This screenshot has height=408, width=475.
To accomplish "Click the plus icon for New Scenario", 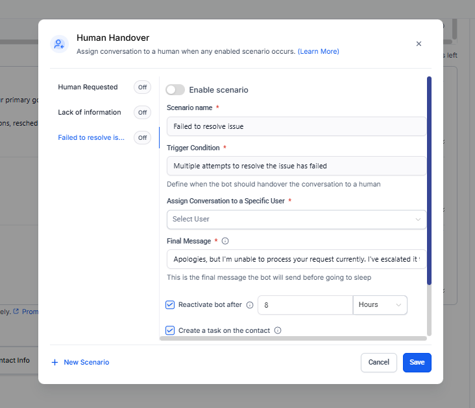I will coord(55,362).
